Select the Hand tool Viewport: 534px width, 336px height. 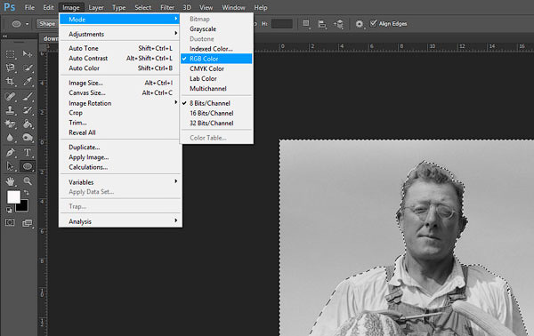pos(10,181)
